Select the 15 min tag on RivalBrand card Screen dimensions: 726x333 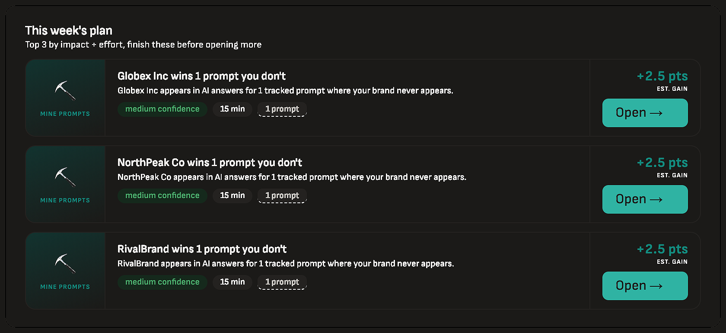tap(232, 282)
